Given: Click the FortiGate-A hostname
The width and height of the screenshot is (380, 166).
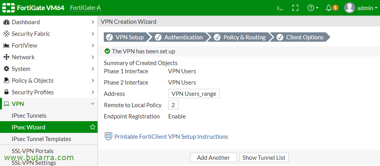Looking at the screenshot, I should click(x=85, y=8).
